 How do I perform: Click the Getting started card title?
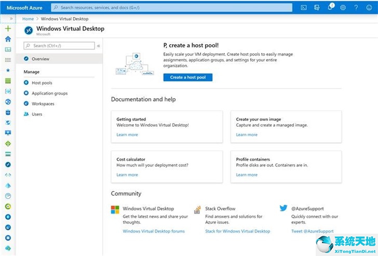[x=131, y=119]
